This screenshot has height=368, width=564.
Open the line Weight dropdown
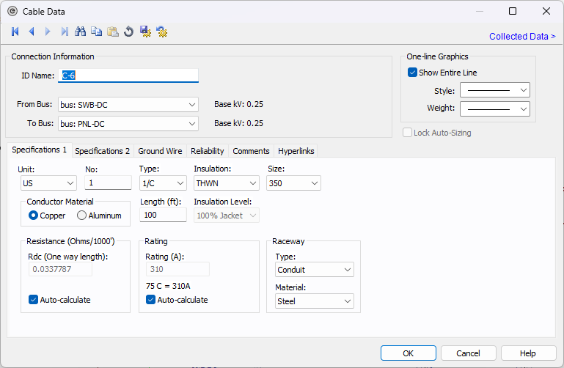495,109
